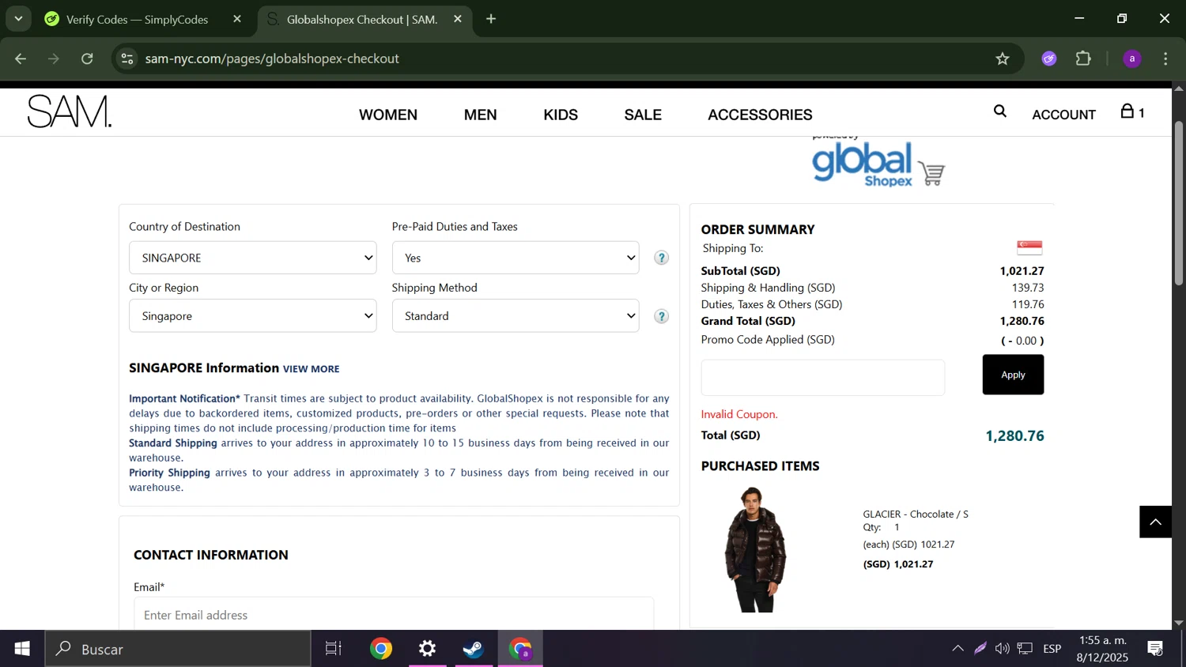1186x667 pixels.
Task: Open the browser Extensions puzzle icon
Action: coord(1083,58)
